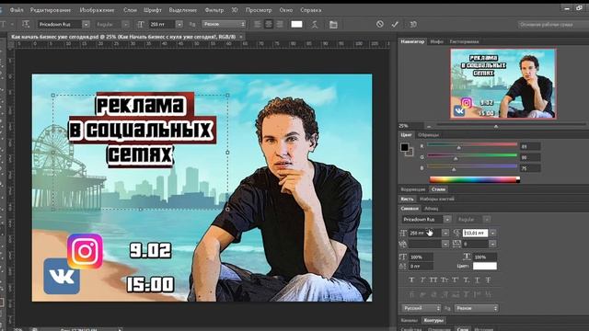Click white text color swatch in options bar
Image resolution: width=589 pixels, height=331 pixels.
click(x=296, y=24)
